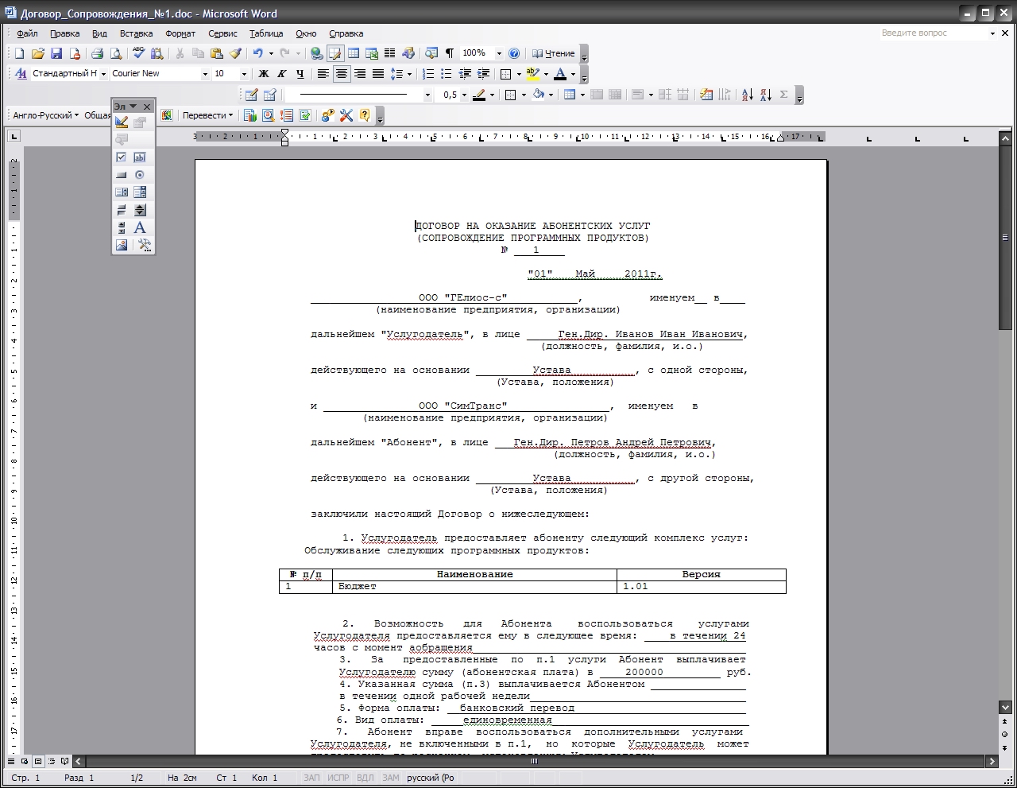Decrease the paragraph indent
Screen dimensions: 1017x788
coord(465,73)
